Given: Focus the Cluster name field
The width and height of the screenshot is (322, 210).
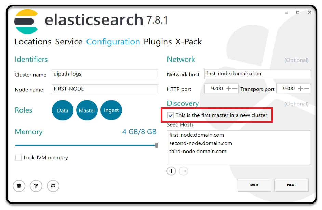Looking at the screenshot, I should tap(105, 74).
